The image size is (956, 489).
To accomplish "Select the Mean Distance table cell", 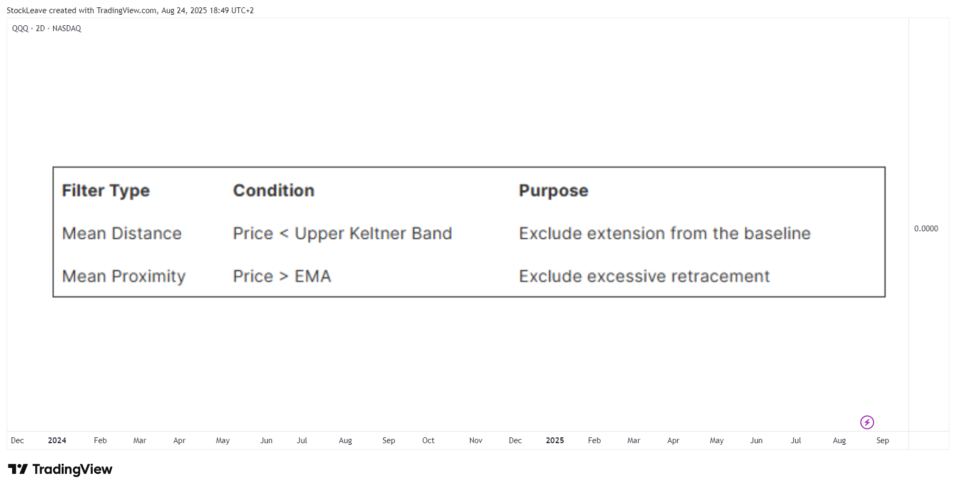I will tap(122, 233).
